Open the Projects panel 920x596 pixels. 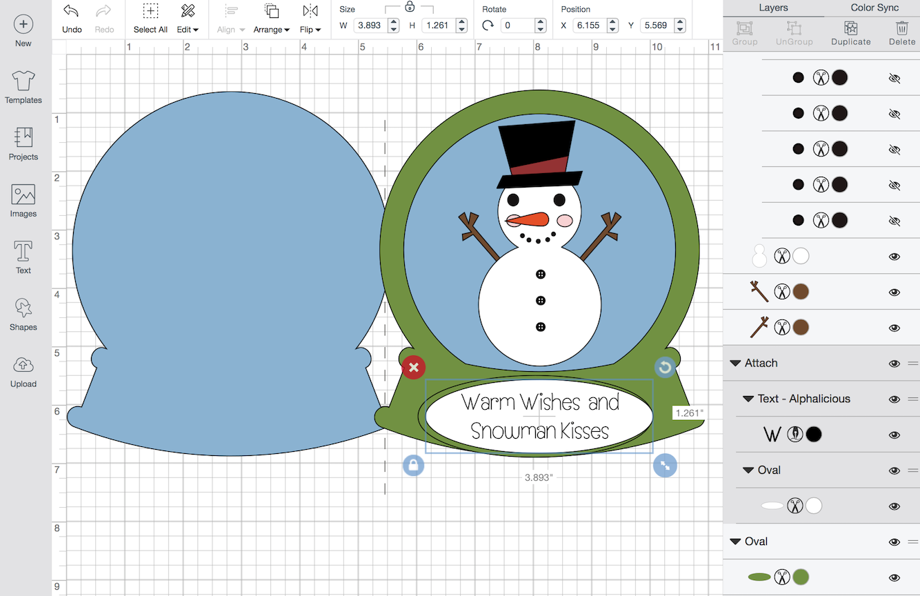point(23,144)
